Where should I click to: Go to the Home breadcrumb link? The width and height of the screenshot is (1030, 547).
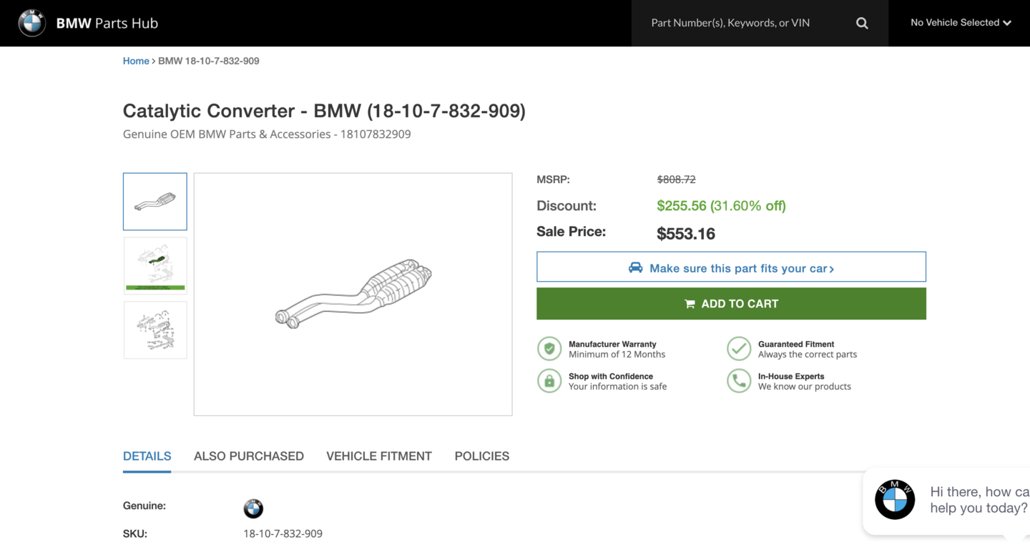[x=136, y=61]
